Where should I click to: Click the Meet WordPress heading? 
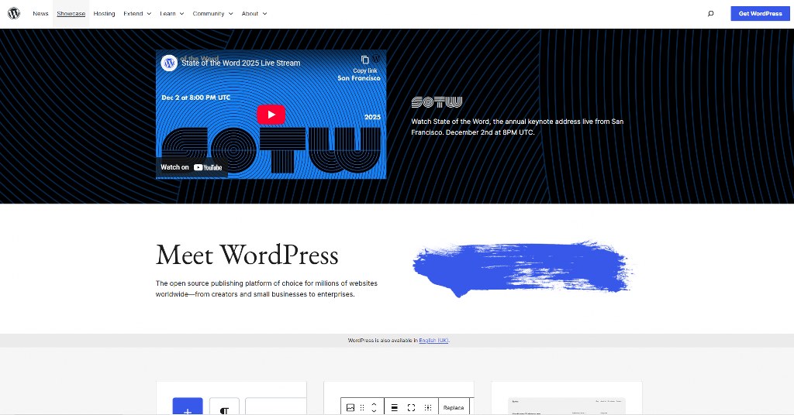(x=247, y=255)
